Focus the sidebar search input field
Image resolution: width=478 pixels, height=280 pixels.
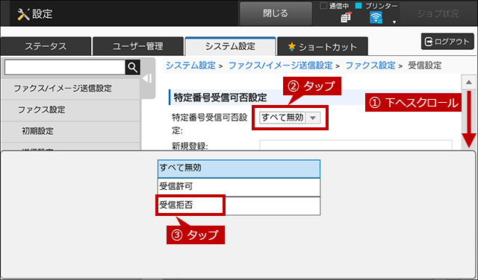(65, 67)
